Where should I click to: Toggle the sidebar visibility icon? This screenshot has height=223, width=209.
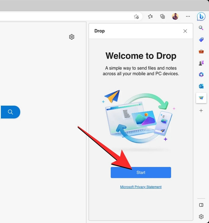click(201, 205)
